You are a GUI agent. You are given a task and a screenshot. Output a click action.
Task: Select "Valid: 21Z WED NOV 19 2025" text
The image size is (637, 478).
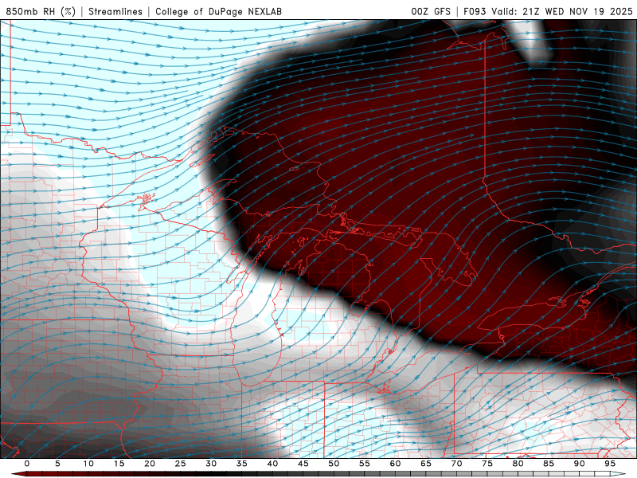(562, 11)
